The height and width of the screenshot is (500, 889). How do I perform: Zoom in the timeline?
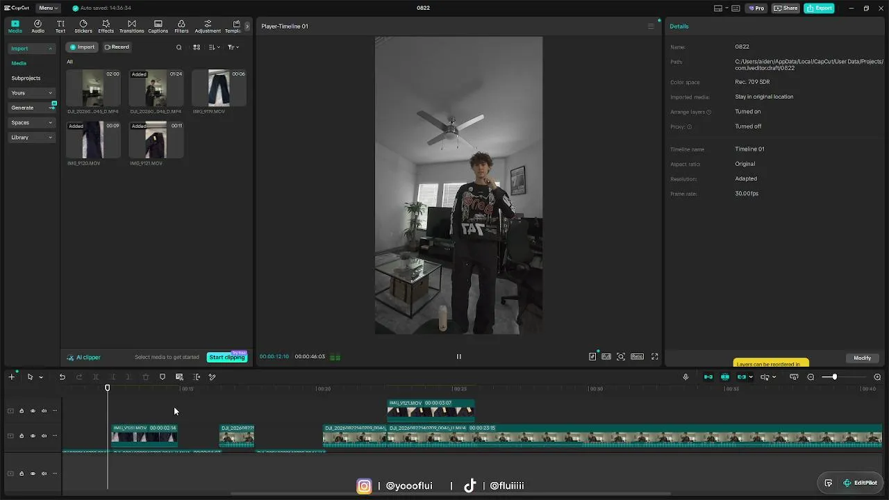coord(877,377)
